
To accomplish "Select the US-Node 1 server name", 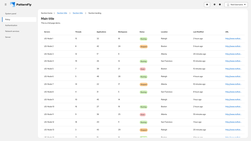I will 49,39.
